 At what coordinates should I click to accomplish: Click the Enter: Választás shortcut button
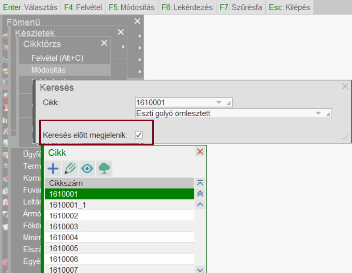[x=30, y=7]
